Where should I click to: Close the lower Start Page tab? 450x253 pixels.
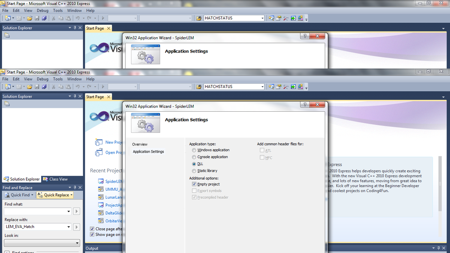[109, 97]
